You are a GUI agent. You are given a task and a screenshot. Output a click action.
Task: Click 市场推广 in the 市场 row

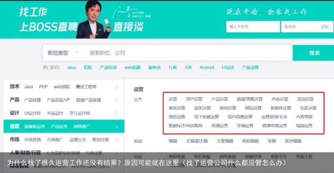pyautogui.click(x=55, y=140)
